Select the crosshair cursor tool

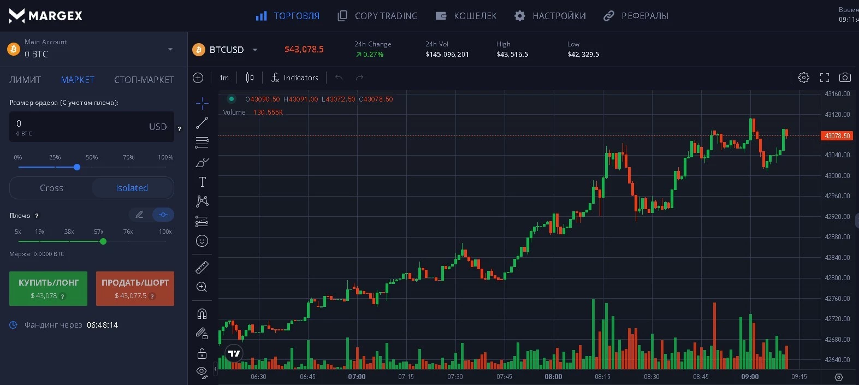point(202,103)
